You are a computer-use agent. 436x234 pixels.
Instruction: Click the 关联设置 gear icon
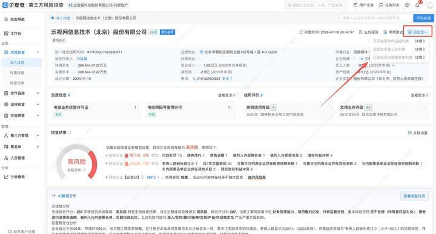click(x=409, y=133)
